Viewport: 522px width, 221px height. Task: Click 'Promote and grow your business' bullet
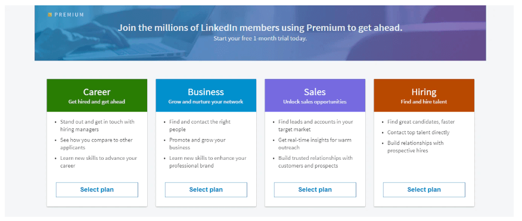point(197,144)
